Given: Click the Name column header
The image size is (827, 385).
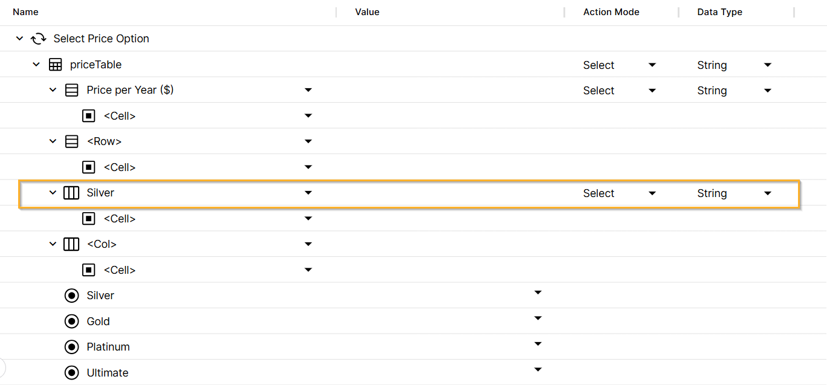Looking at the screenshot, I should pos(25,12).
